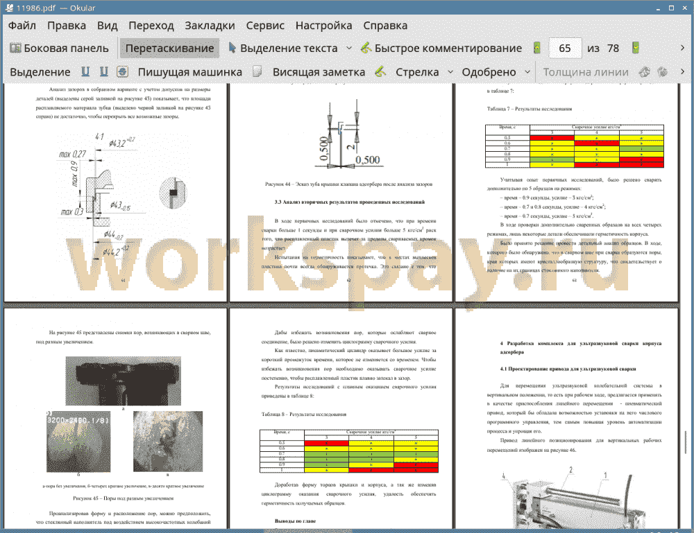Click the last greyed annotation toolbar icon
Image resolution: width=694 pixels, height=533 pixels.
[x=663, y=71]
